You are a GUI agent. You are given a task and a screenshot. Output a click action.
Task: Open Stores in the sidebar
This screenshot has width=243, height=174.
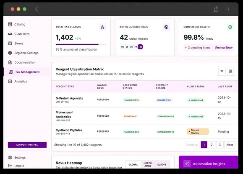point(19,43)
